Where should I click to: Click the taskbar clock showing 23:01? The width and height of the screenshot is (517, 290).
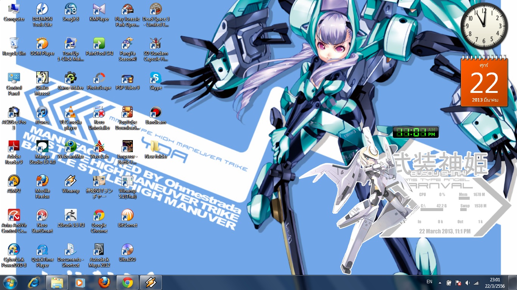coord(495,282)
